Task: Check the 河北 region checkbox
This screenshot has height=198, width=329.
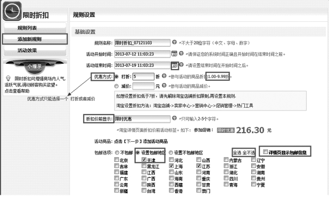Action: (x=171, y=160)
